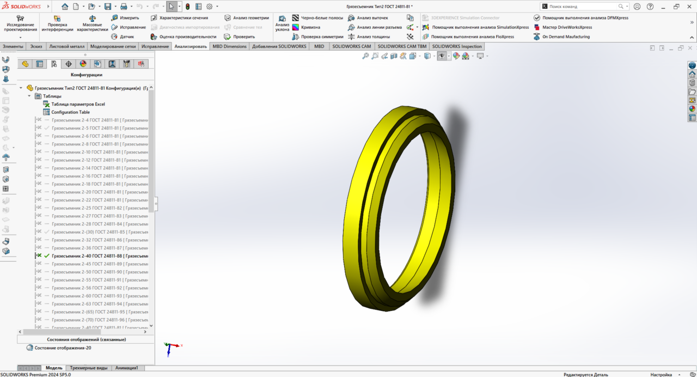Viewport: 697px width, 377px height.
Task: Click the Rebuild traffic light icon
Action: point(187,7)
